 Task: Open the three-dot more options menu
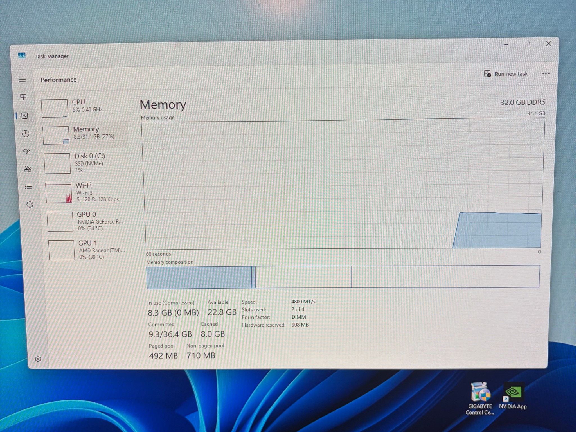[x=546, y=73]
